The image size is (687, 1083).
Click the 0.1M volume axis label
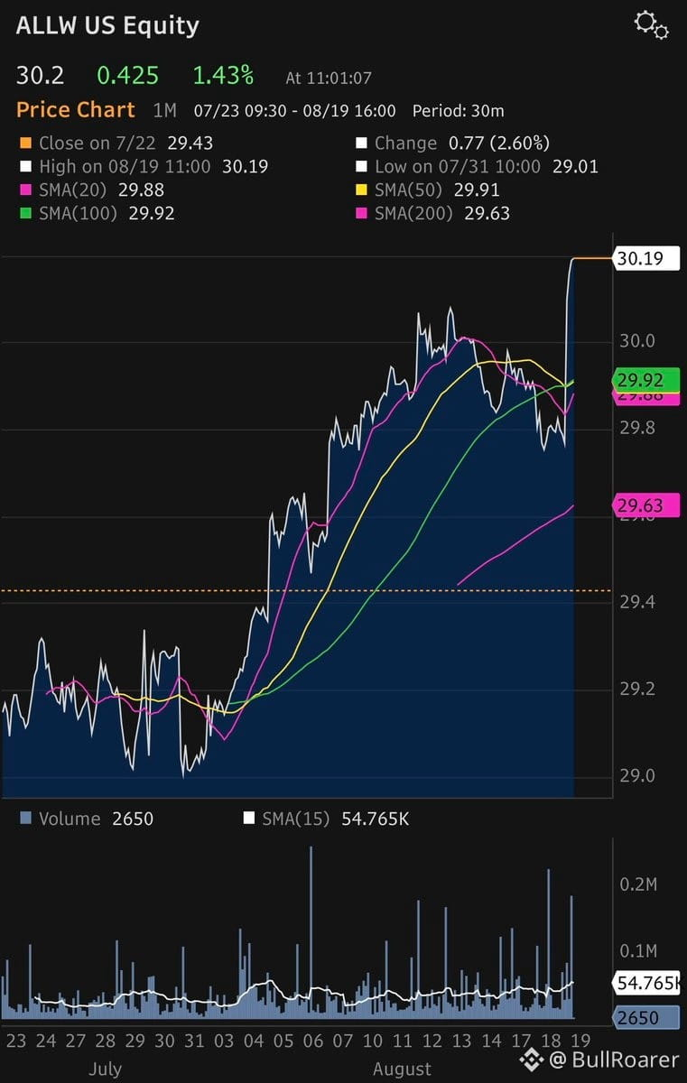(637, 950)
